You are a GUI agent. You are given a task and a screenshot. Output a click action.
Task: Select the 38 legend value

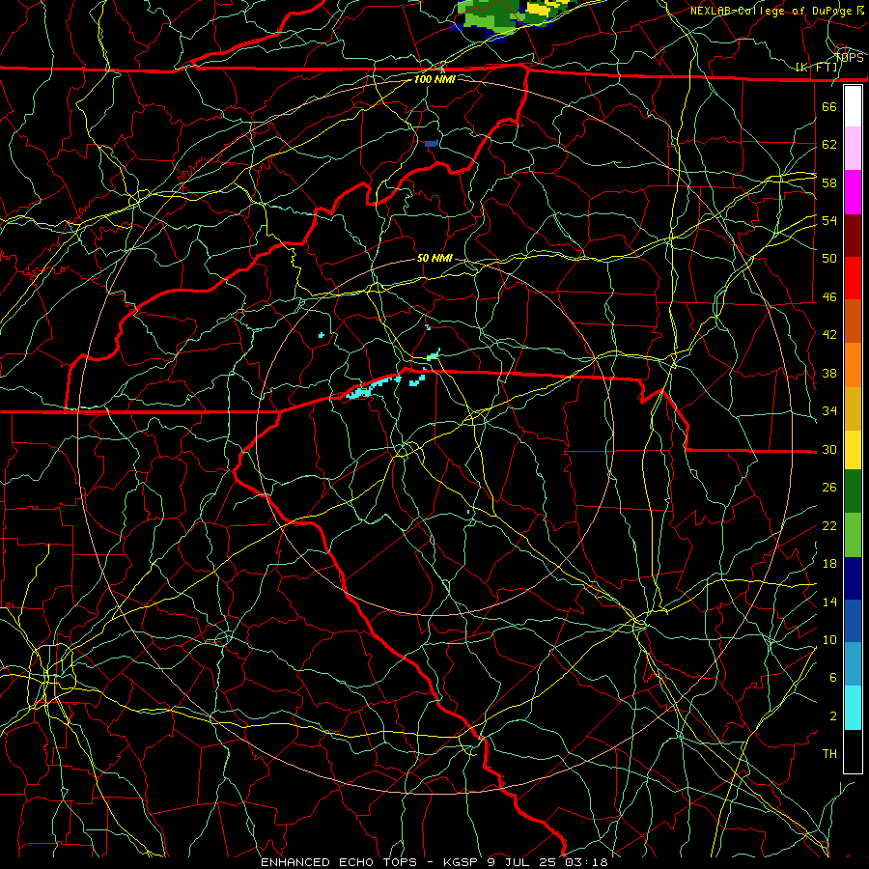[829, 373]
